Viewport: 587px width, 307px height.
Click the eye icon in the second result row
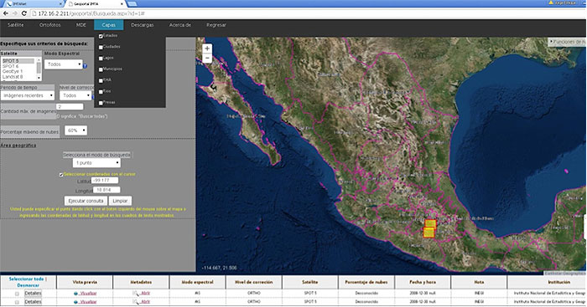pos(76,302)
